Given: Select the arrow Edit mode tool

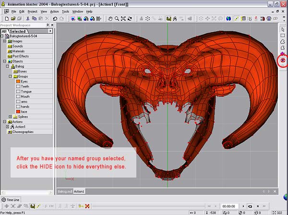Looking at the screenshot, I should click(283, 29).
